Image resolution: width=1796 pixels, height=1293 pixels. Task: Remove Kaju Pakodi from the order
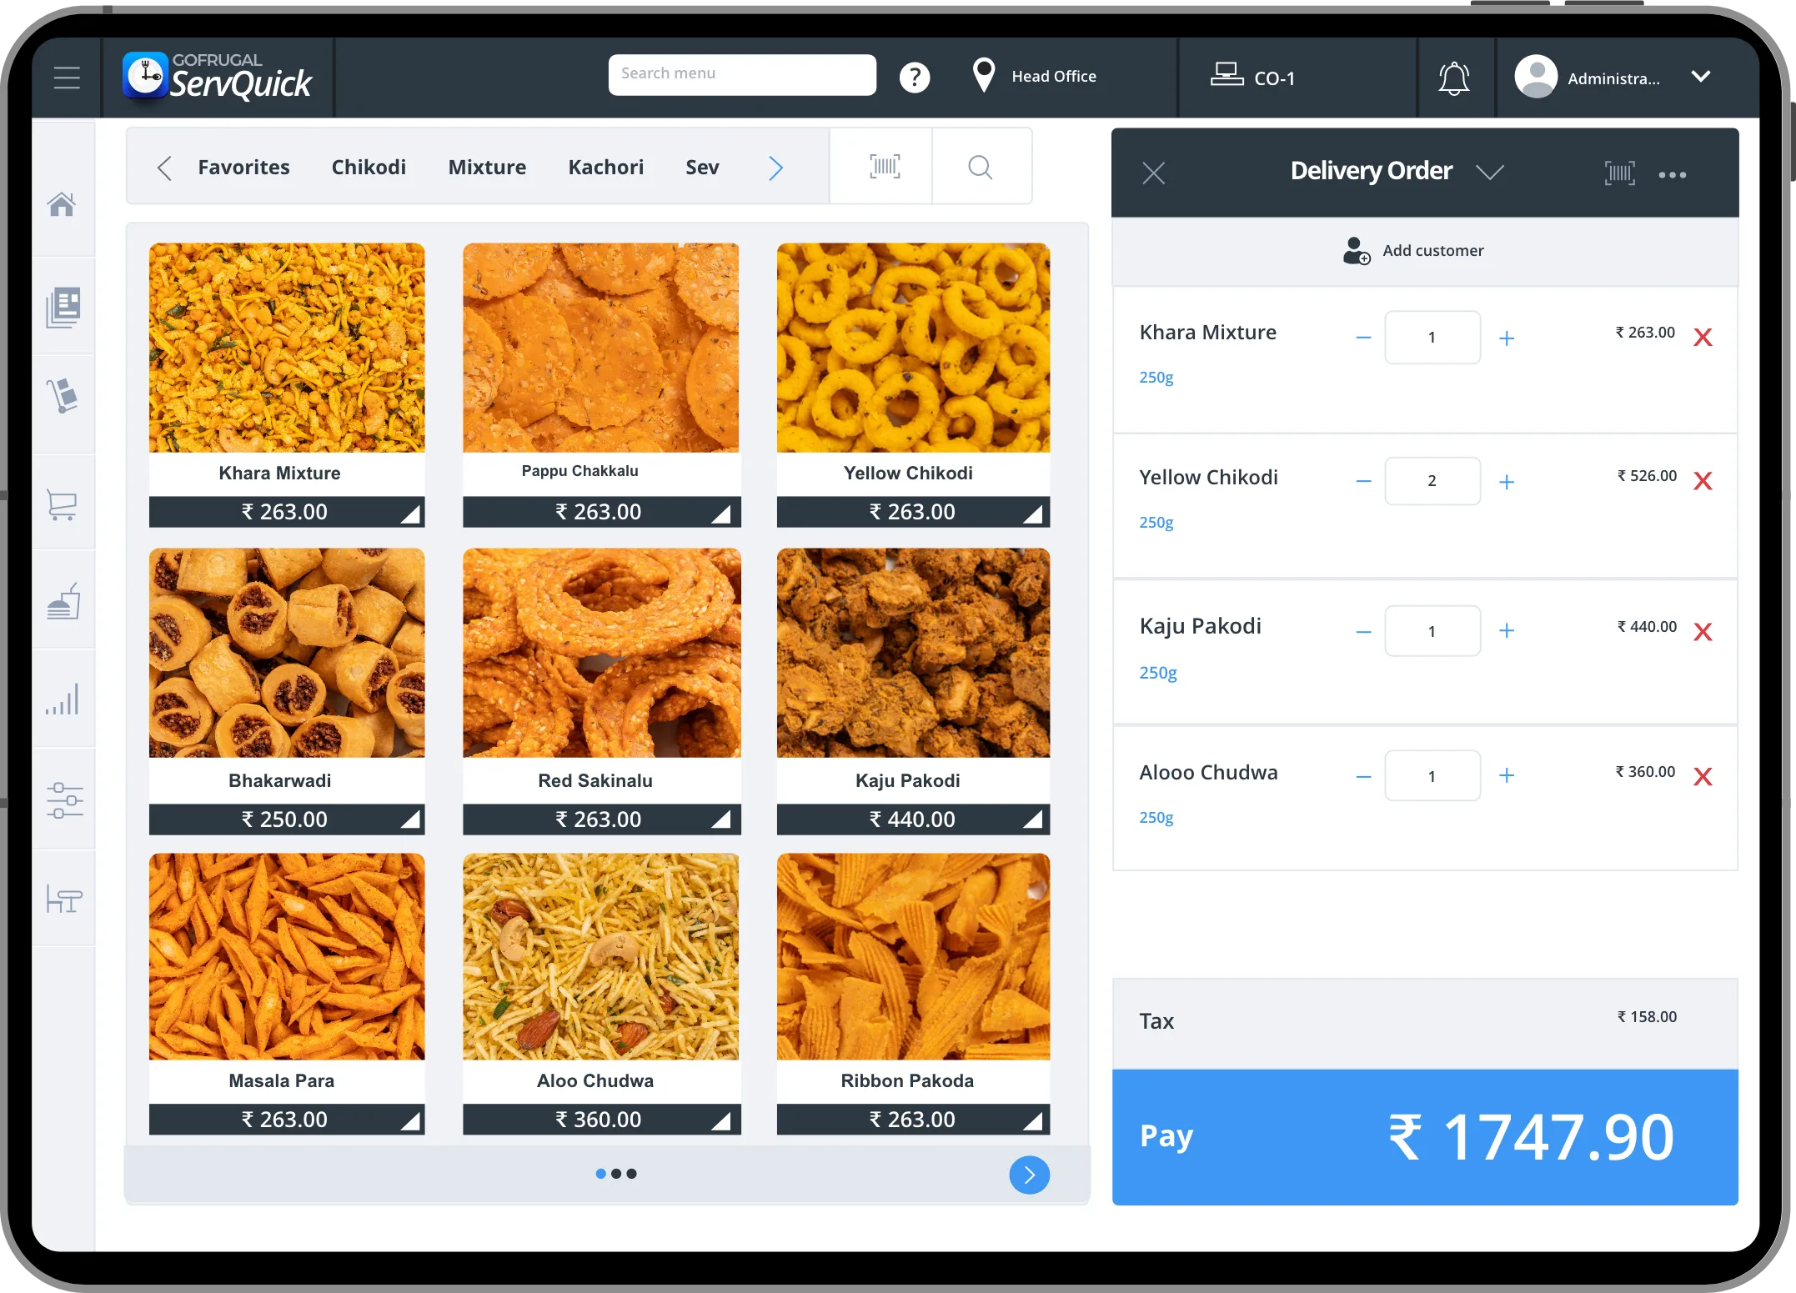tap(1703, 632)
